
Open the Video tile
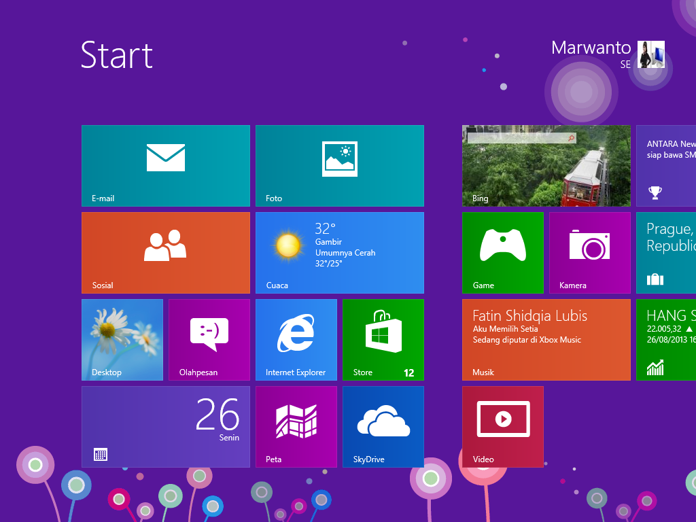pyautogui.click(x=502, y=427)
